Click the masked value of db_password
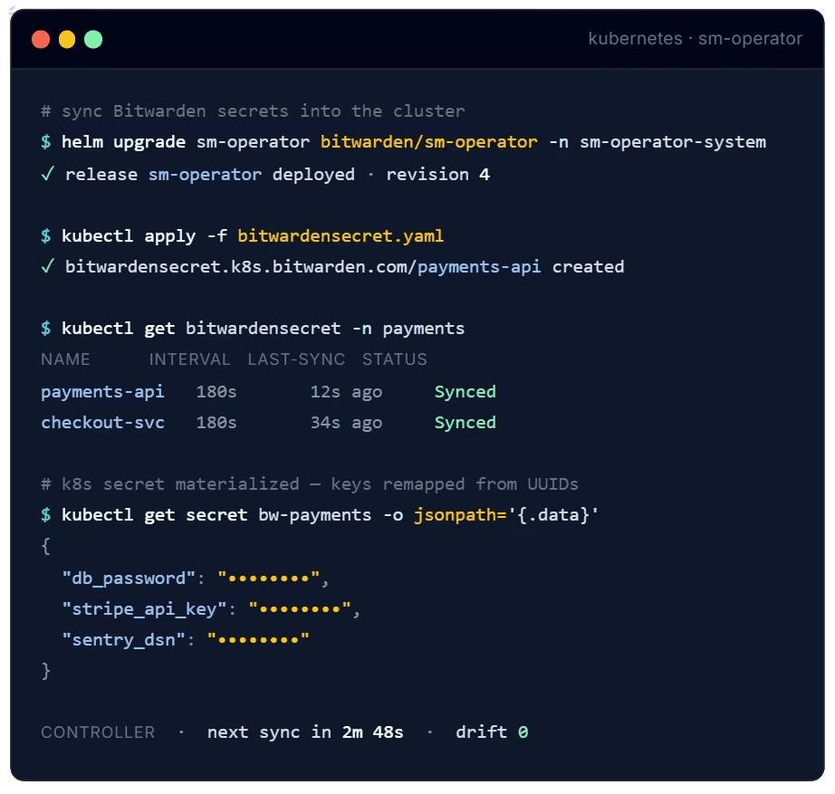 point(269,578)
